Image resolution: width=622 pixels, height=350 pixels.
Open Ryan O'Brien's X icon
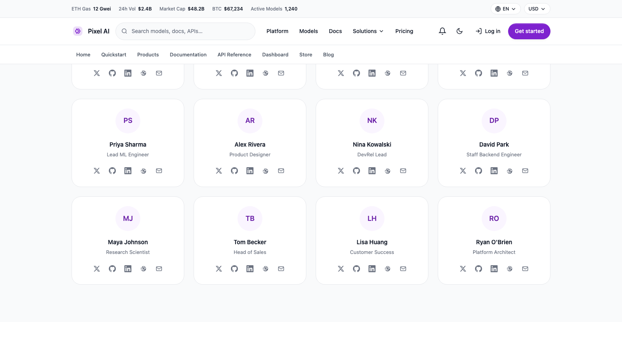(x=463, y=269)
